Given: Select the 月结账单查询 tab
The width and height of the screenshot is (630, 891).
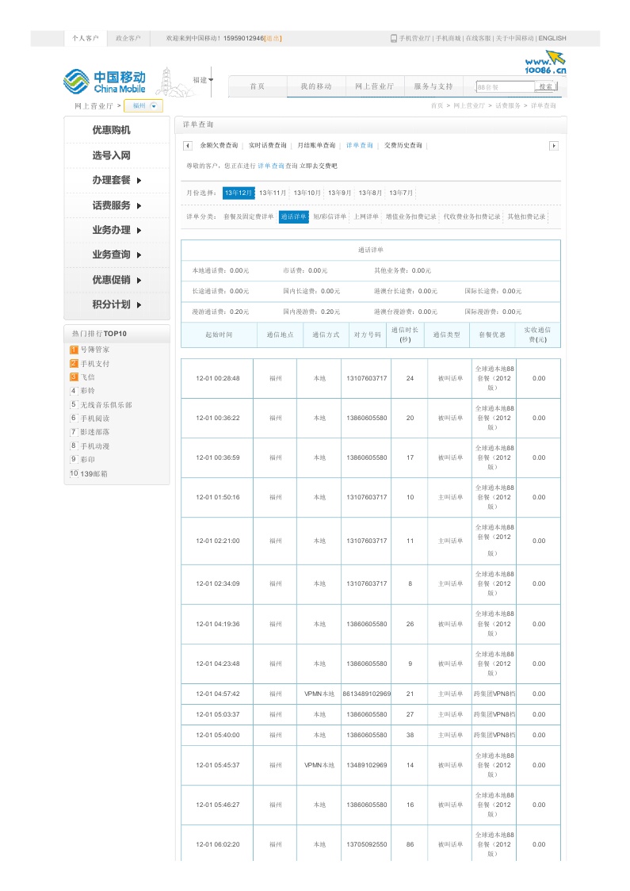Looking at the screenshot, I should pos(316,146).
